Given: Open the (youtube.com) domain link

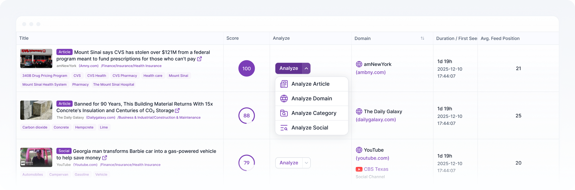Looking at the screenshot, I should click(372, 158).
